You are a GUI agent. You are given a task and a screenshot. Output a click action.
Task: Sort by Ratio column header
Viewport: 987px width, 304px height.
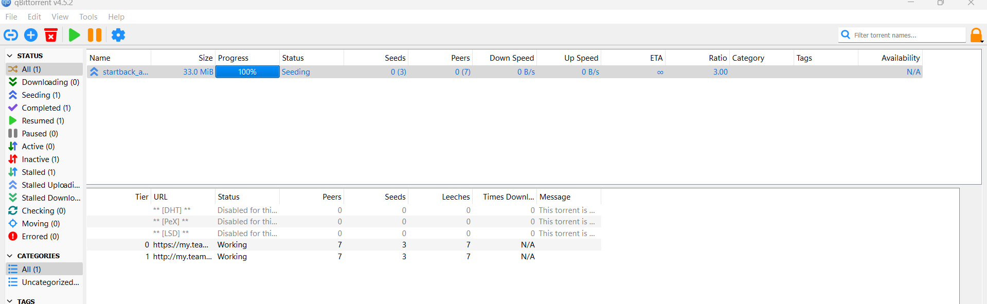coord(697,58)
